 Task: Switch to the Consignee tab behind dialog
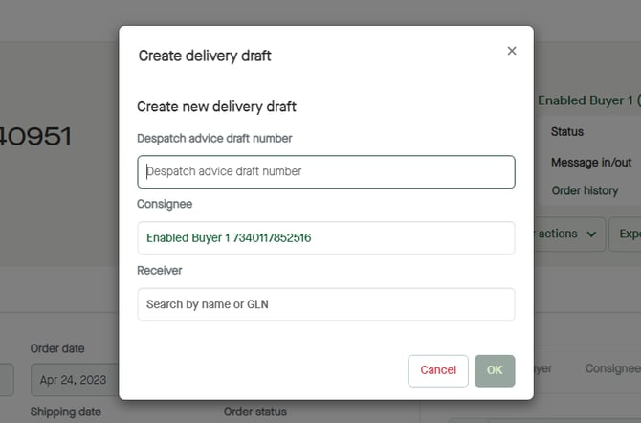(x=612, y=368)
